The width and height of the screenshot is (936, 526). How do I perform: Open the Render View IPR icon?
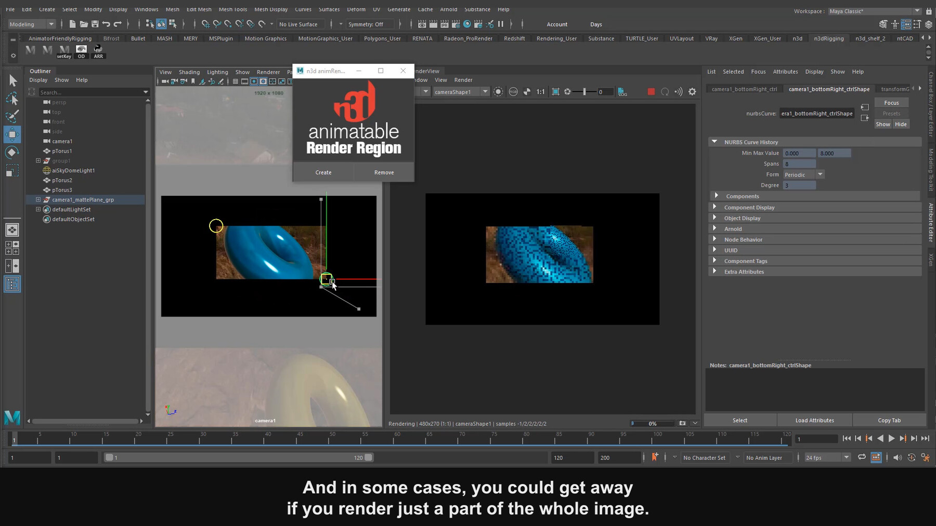[x=498, y=92]
